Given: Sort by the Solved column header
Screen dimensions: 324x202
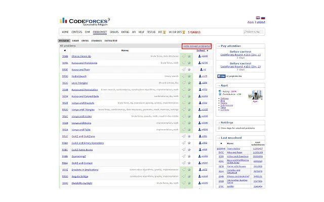Looking at the screenshot, I should tap(200, 50).
